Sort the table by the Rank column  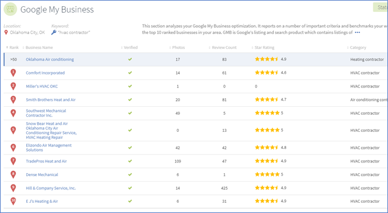tap(12, 48)
